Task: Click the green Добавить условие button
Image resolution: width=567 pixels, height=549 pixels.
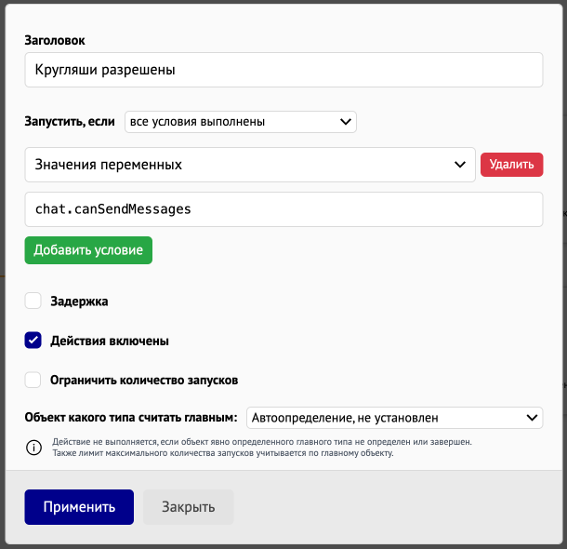Action: 88,250
